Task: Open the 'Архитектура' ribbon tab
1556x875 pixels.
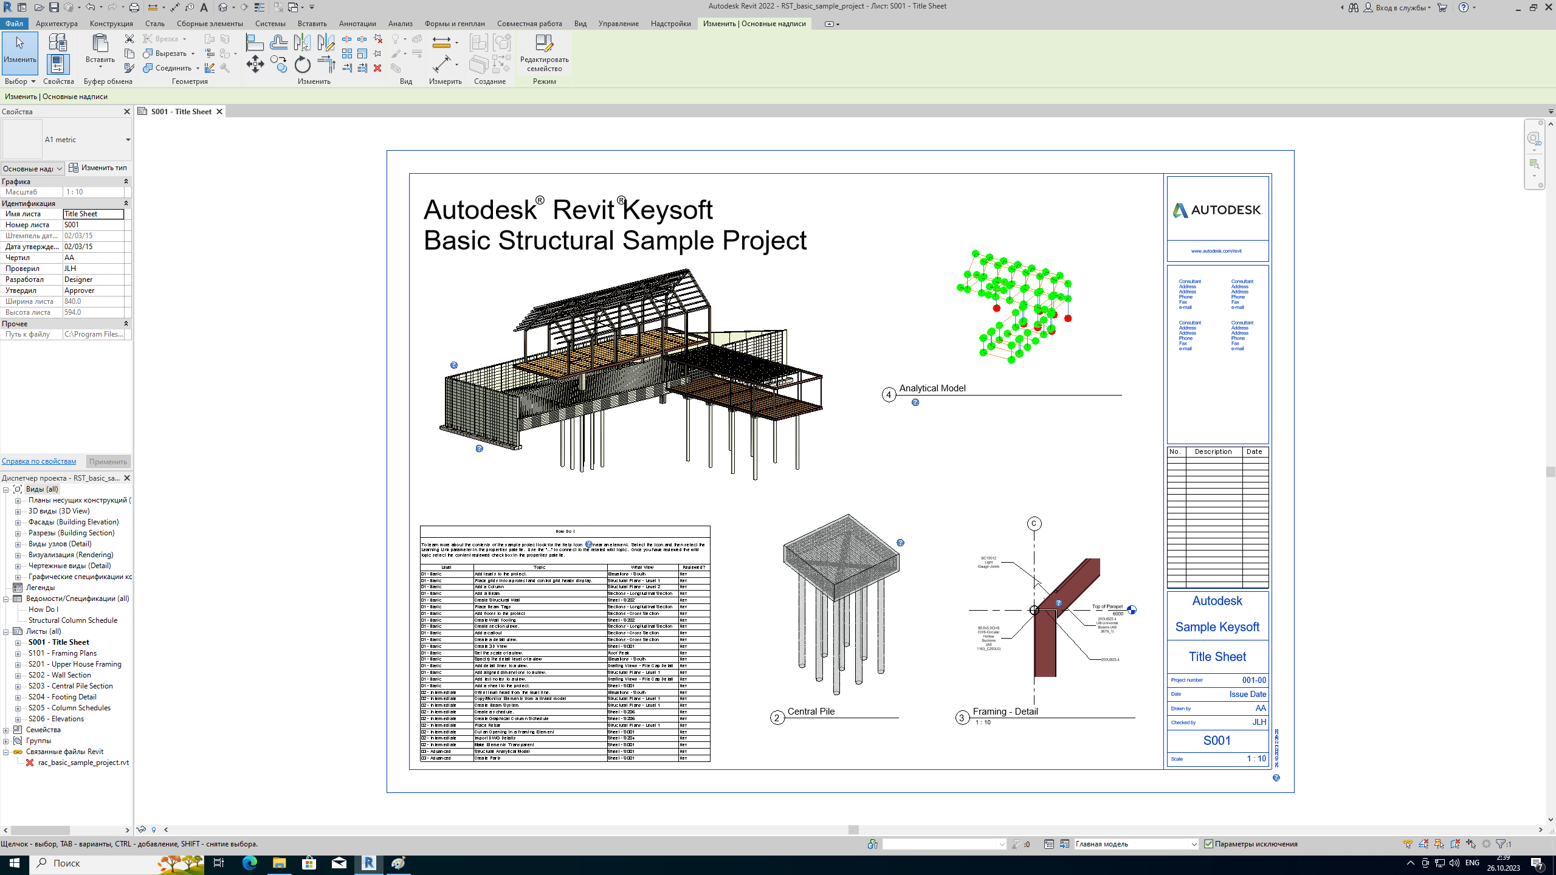Action: click(x=57, y=24)
